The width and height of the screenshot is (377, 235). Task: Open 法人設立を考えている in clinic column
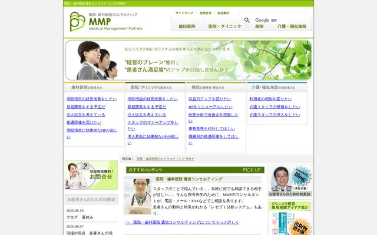[147, 115]
